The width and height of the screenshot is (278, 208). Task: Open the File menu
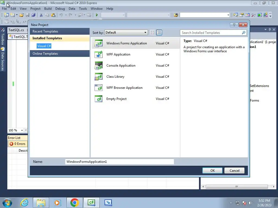click(x=4, y=9)
